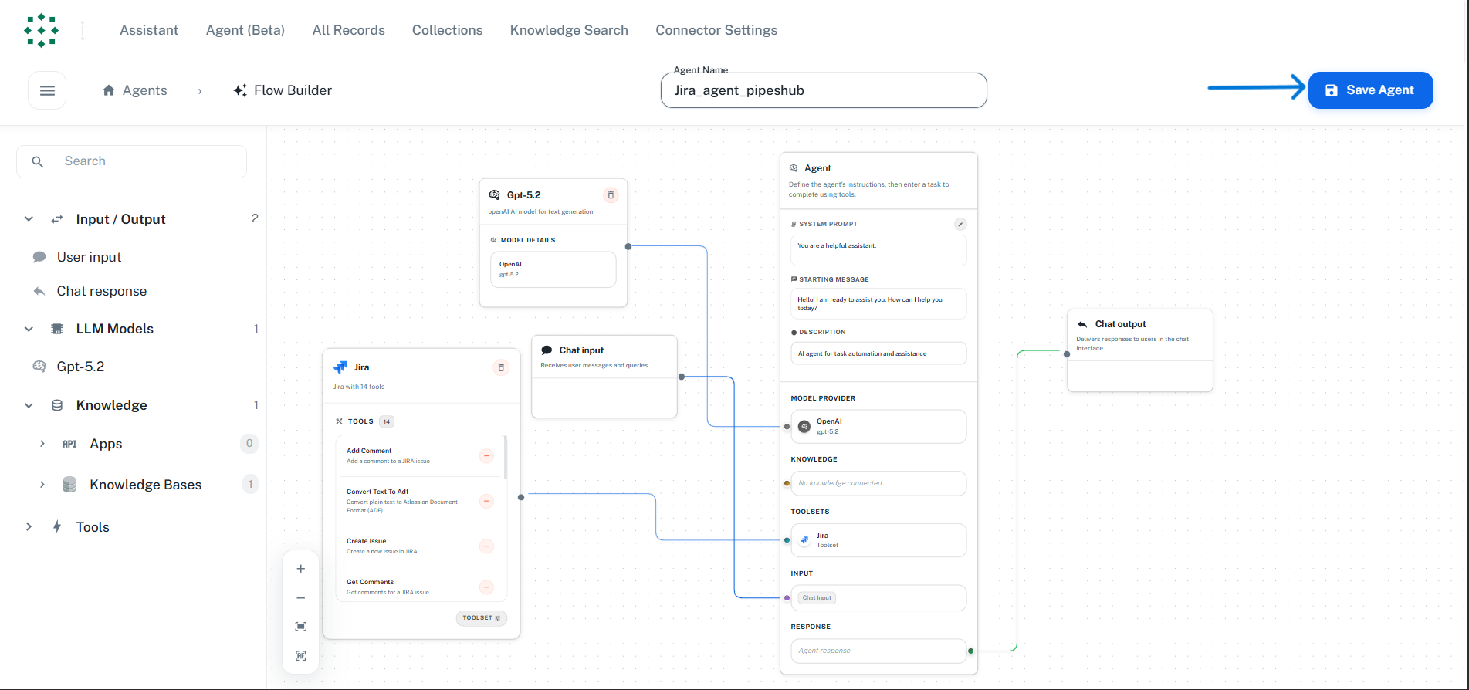Viewport: 1469px width, 690px height.
Task: Click the PipesHub logo icon
Action: pos(42,30)
